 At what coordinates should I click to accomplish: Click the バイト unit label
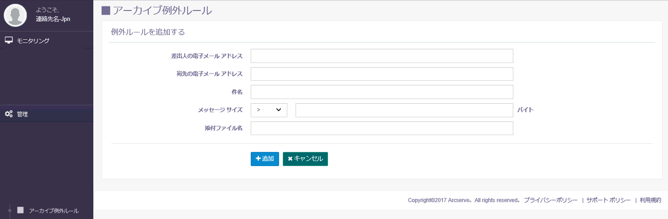coord(526,110)
